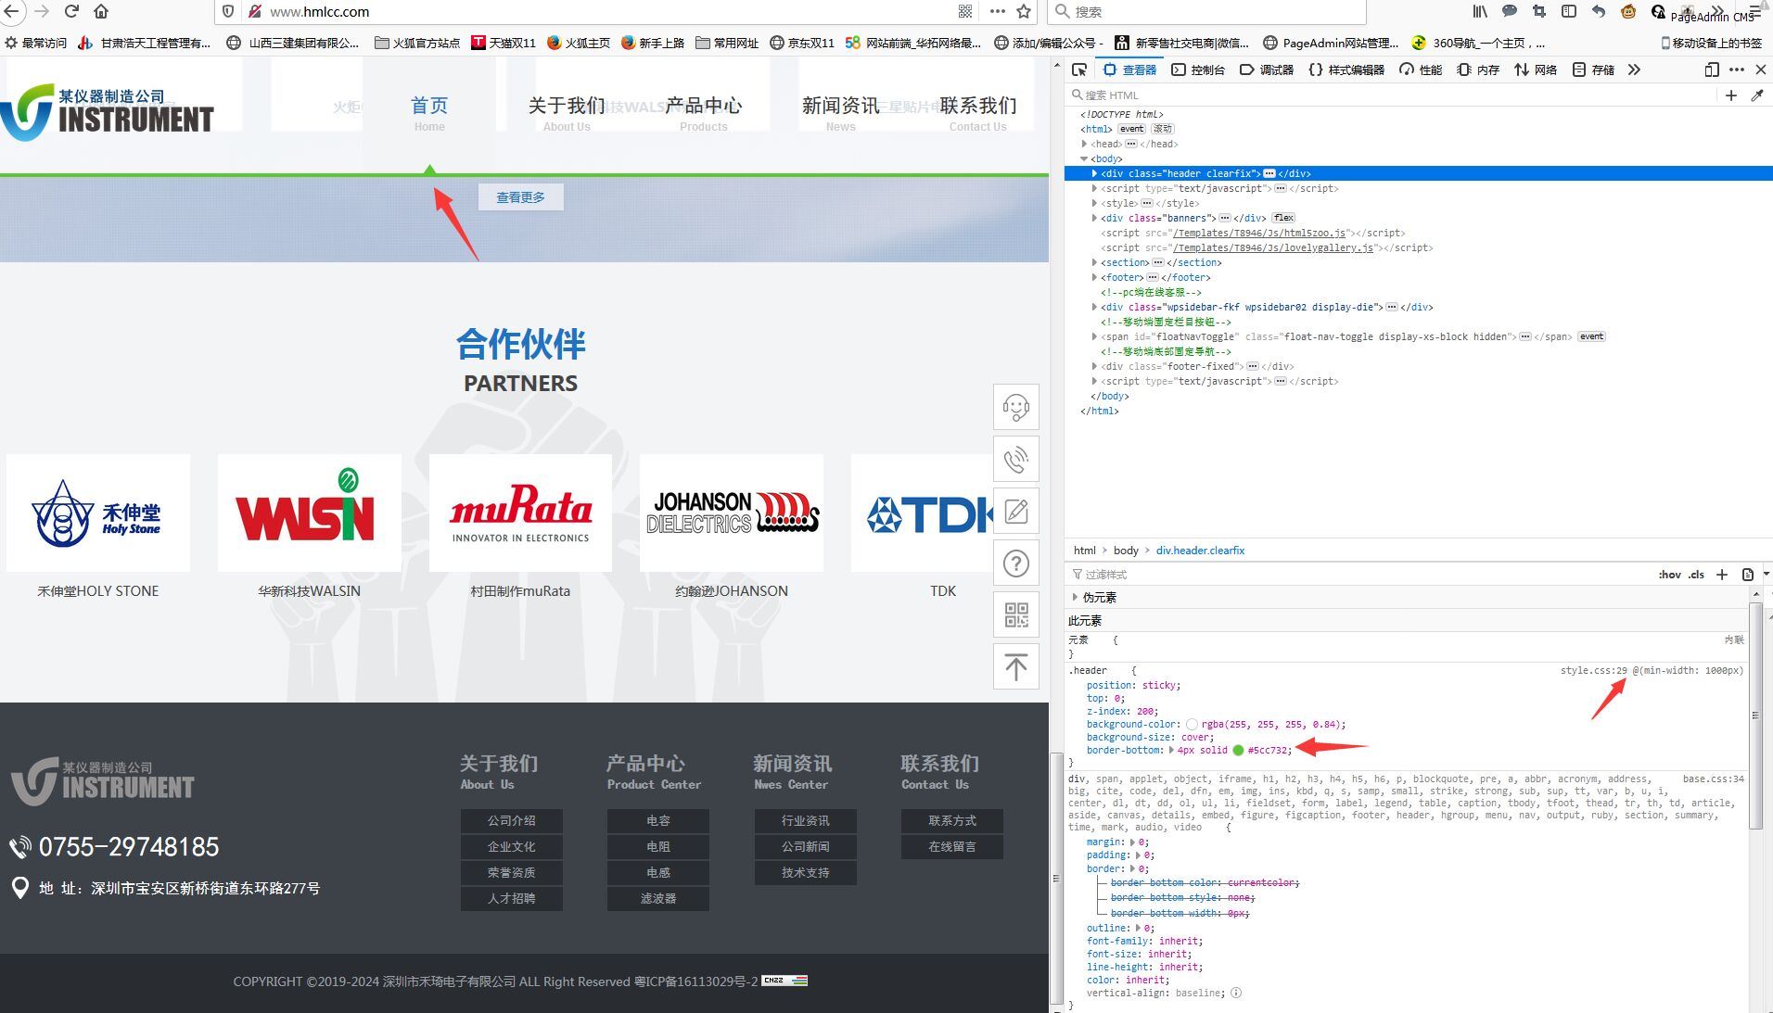Pick color from page with eyedropper
This screenshot has height=1013, width=1773.
pos(1757,95)
